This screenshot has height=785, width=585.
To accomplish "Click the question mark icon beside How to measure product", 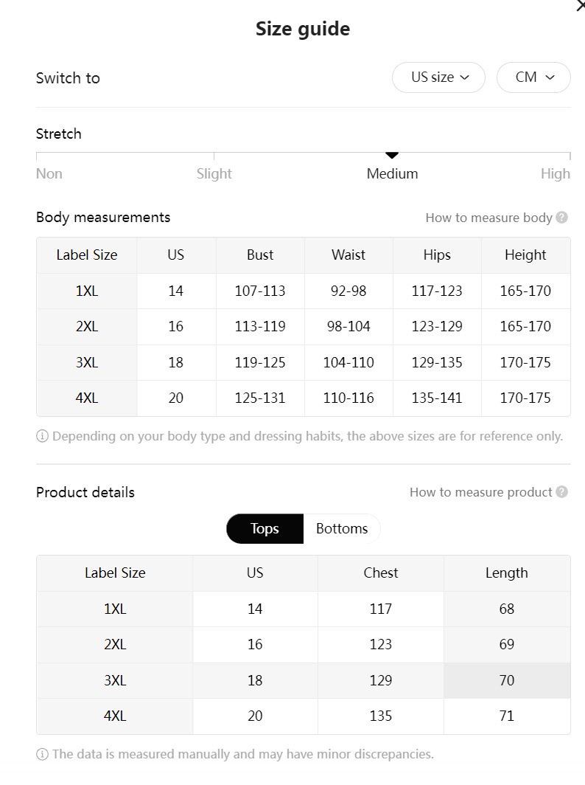I will (562, 492).
